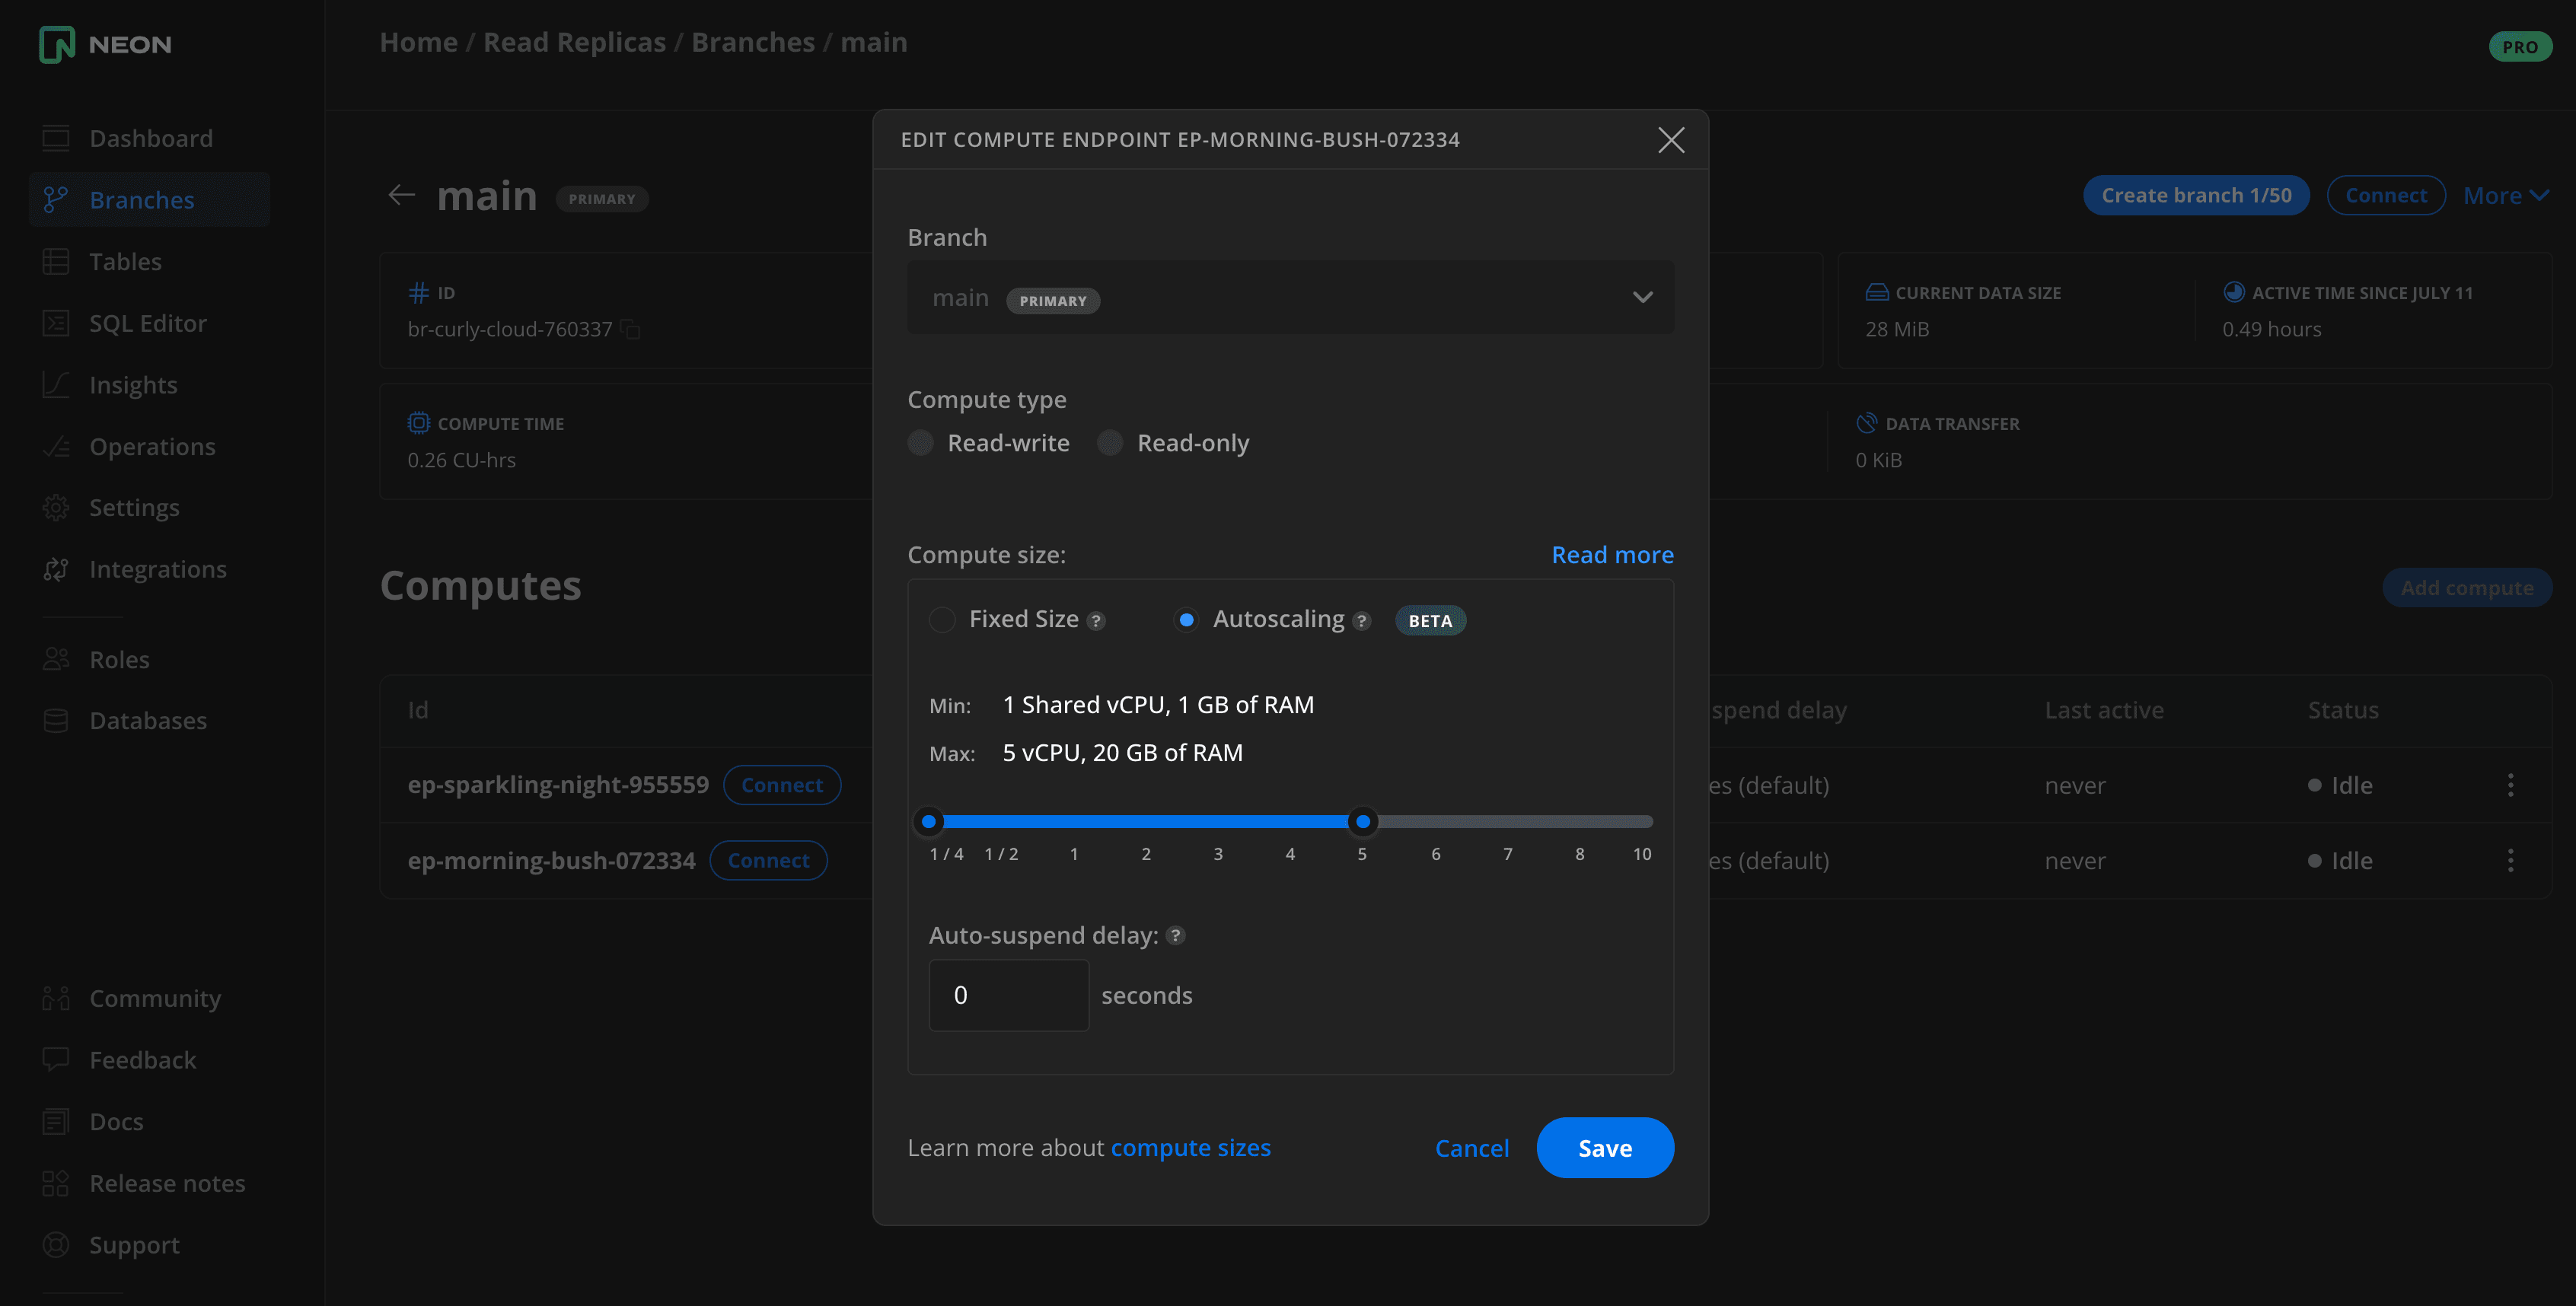Select the Fixed Size radio button

[x=942, y=620]
